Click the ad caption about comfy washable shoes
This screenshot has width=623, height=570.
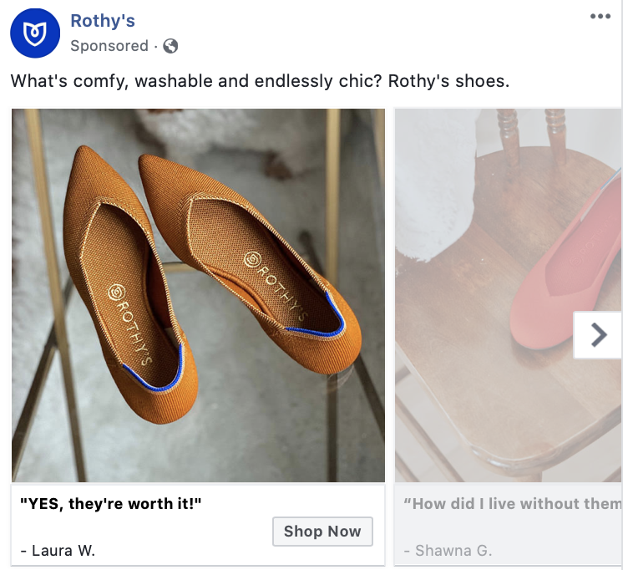pyautogui.click(x=259, y=82)
